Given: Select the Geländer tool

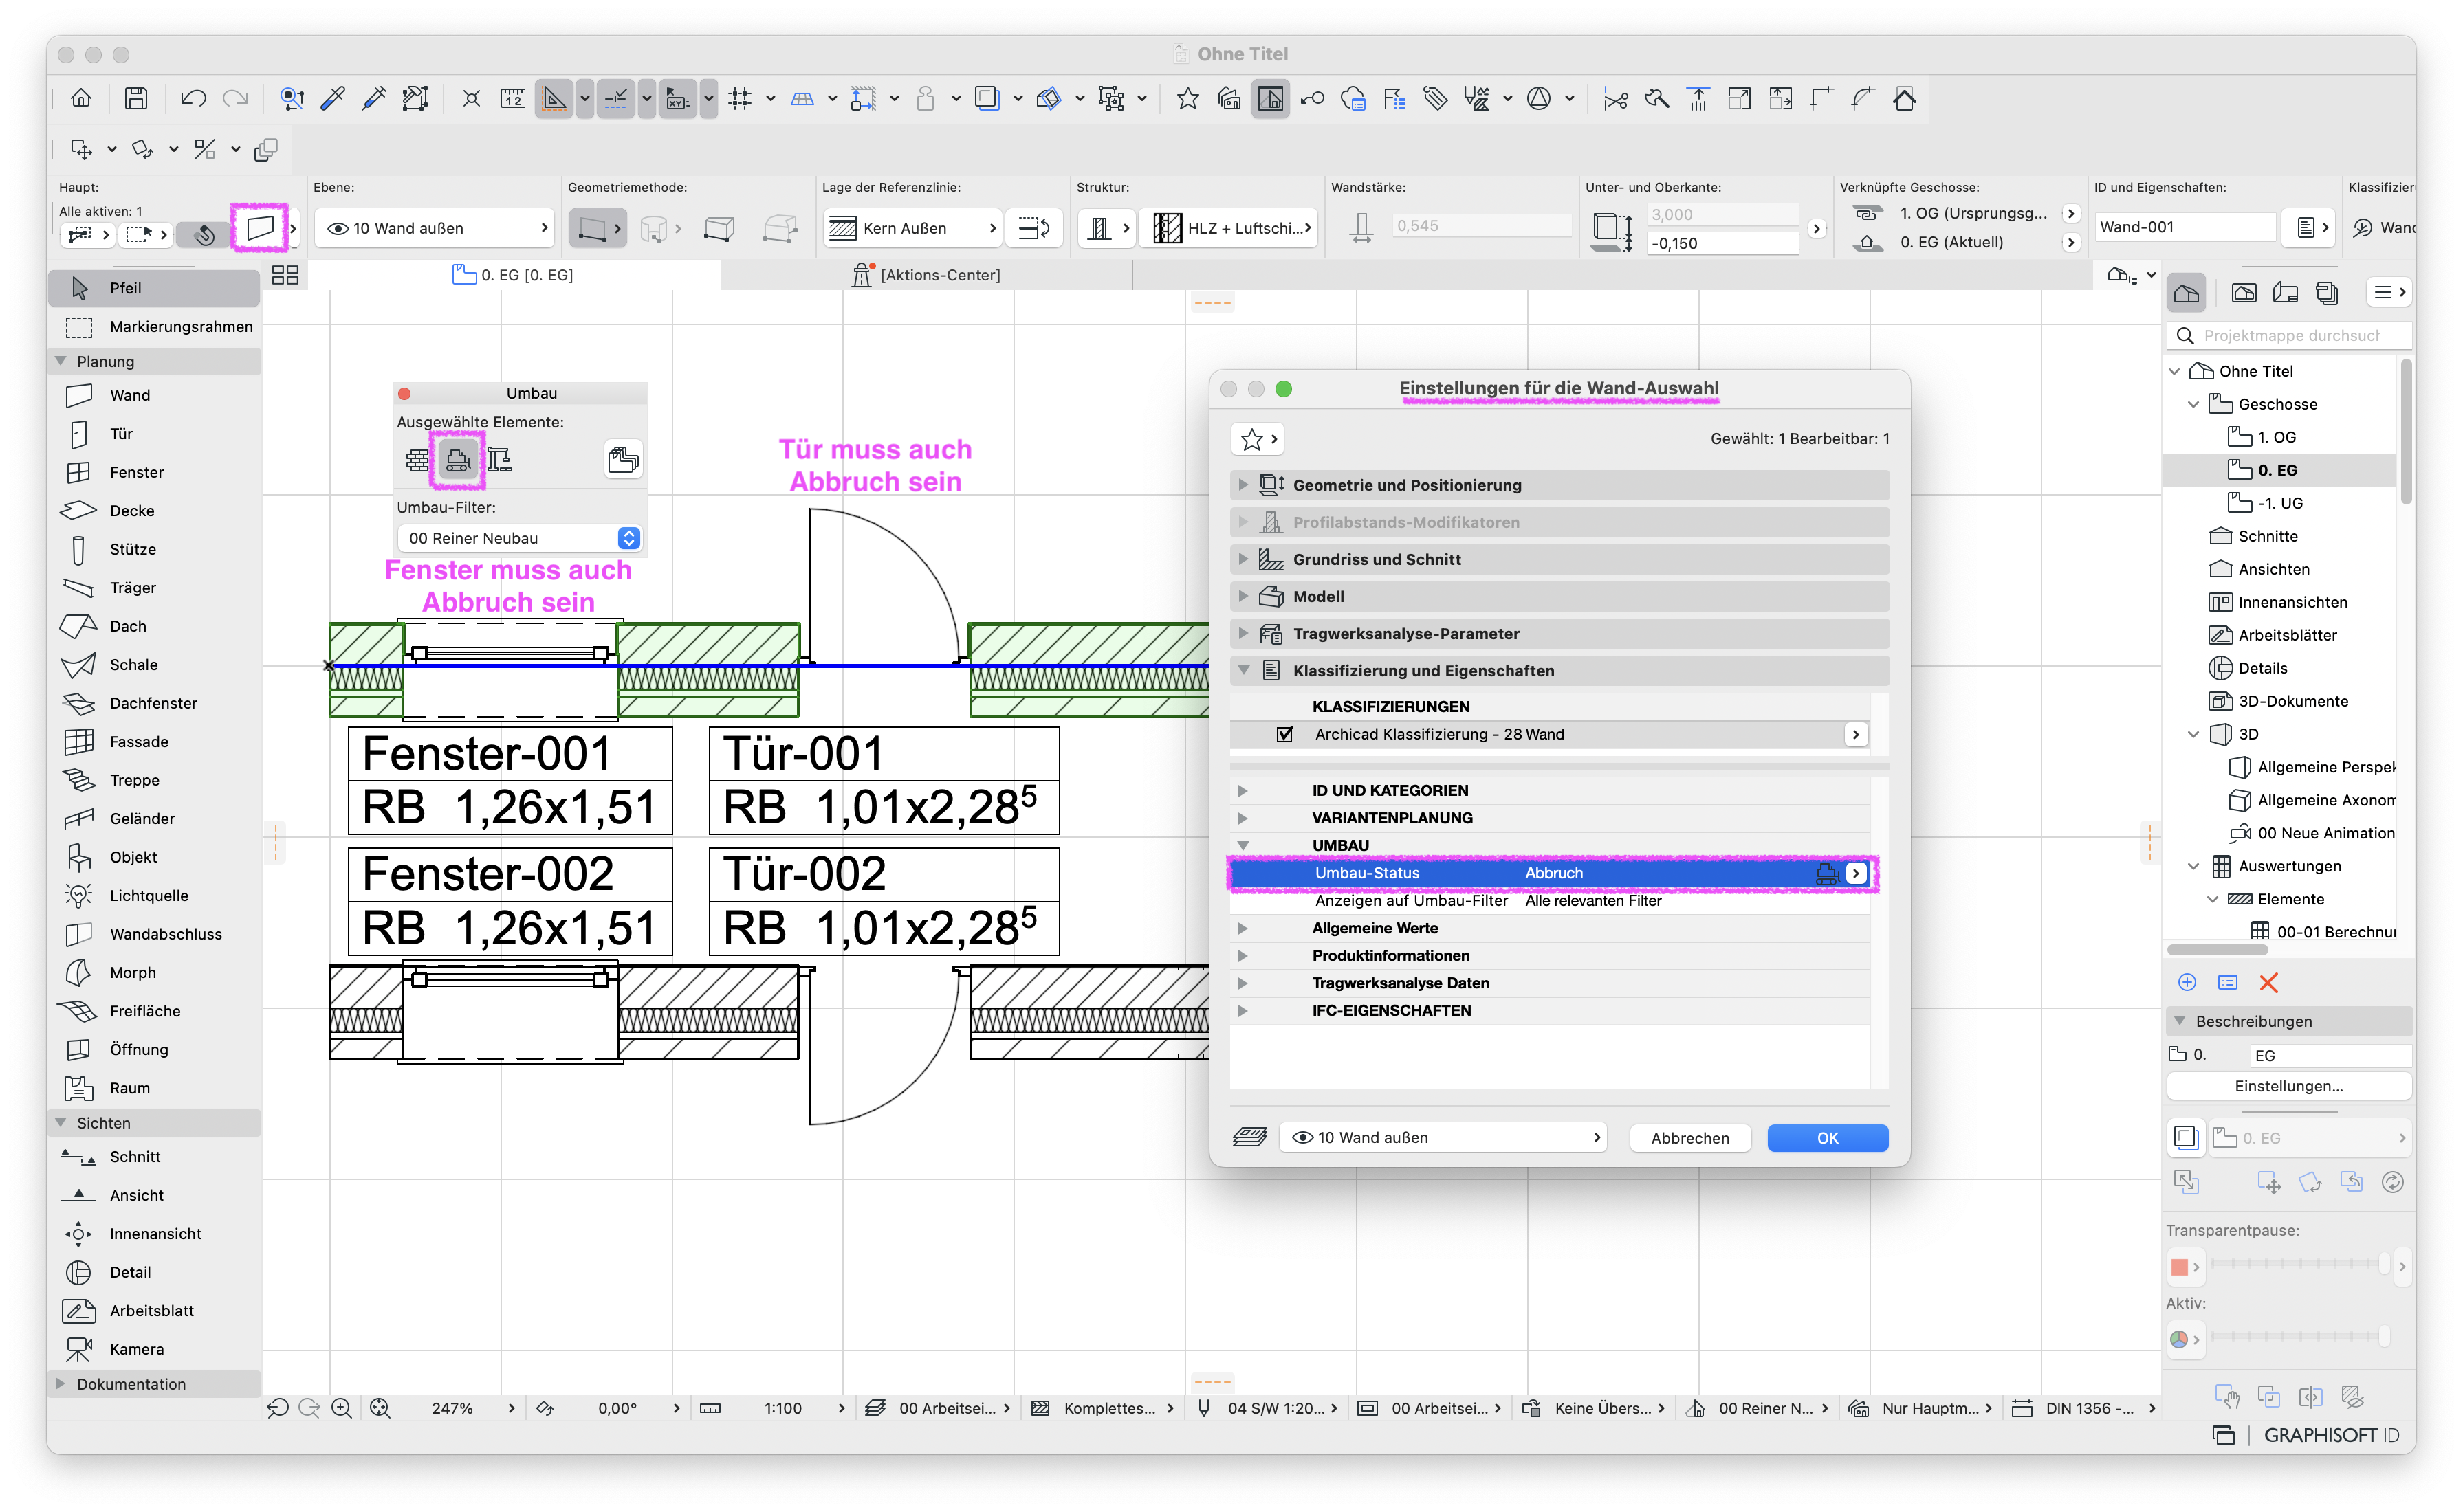Looking at the screenshot, I should (x=154, y=818).
